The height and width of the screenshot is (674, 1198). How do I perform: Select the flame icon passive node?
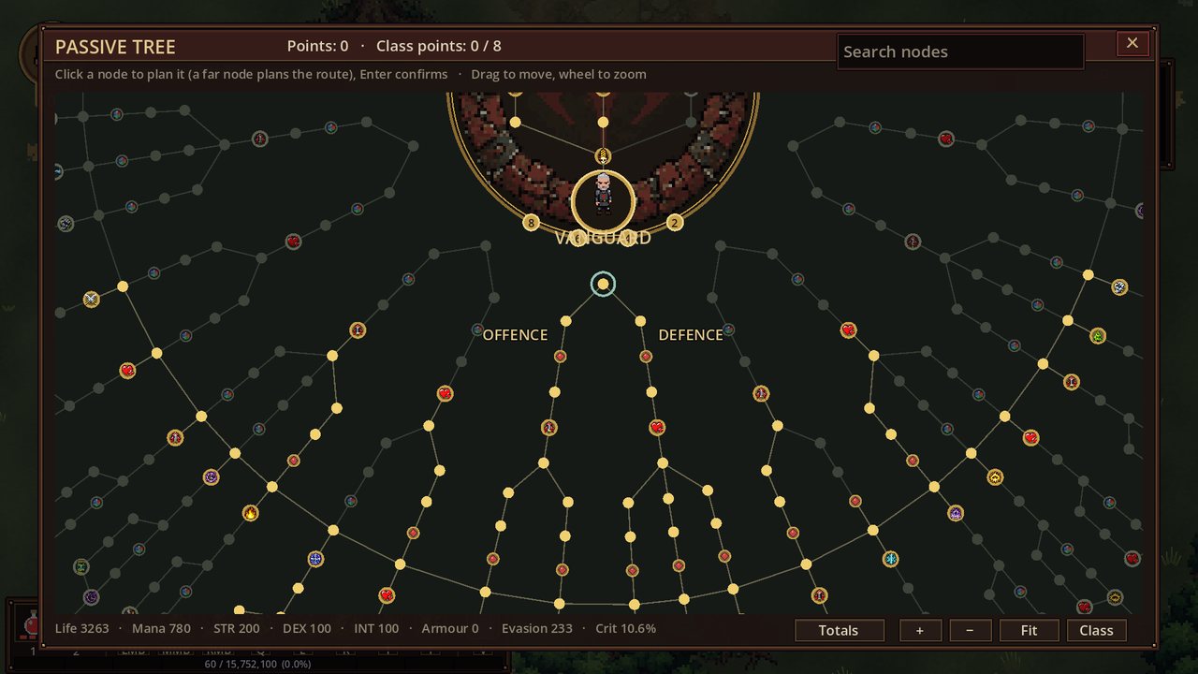coord(250,512)
